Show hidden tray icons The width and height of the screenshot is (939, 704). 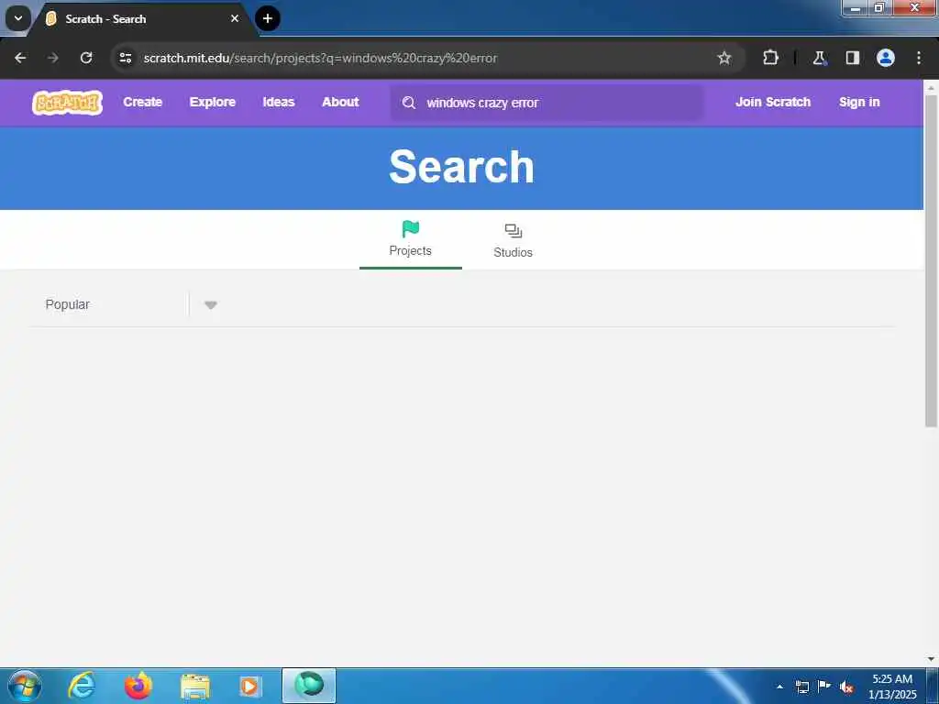click(x=779, y=687)
